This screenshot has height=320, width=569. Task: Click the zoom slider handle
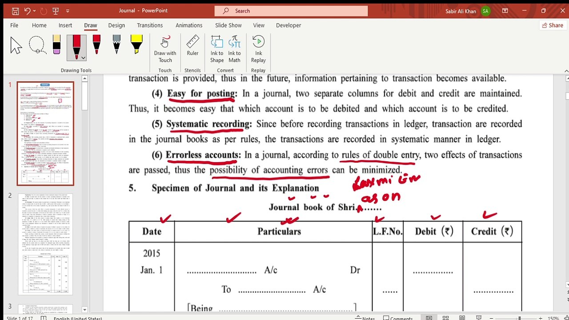coord(519,318)
